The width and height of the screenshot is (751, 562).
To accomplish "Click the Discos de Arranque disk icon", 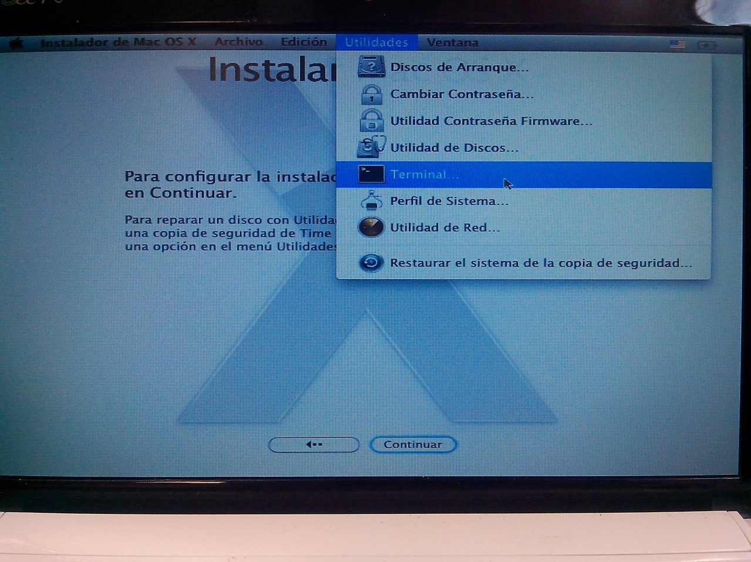I will 371,67.
